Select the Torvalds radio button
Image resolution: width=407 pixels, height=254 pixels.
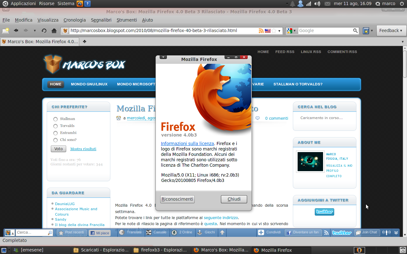(55, 126)
